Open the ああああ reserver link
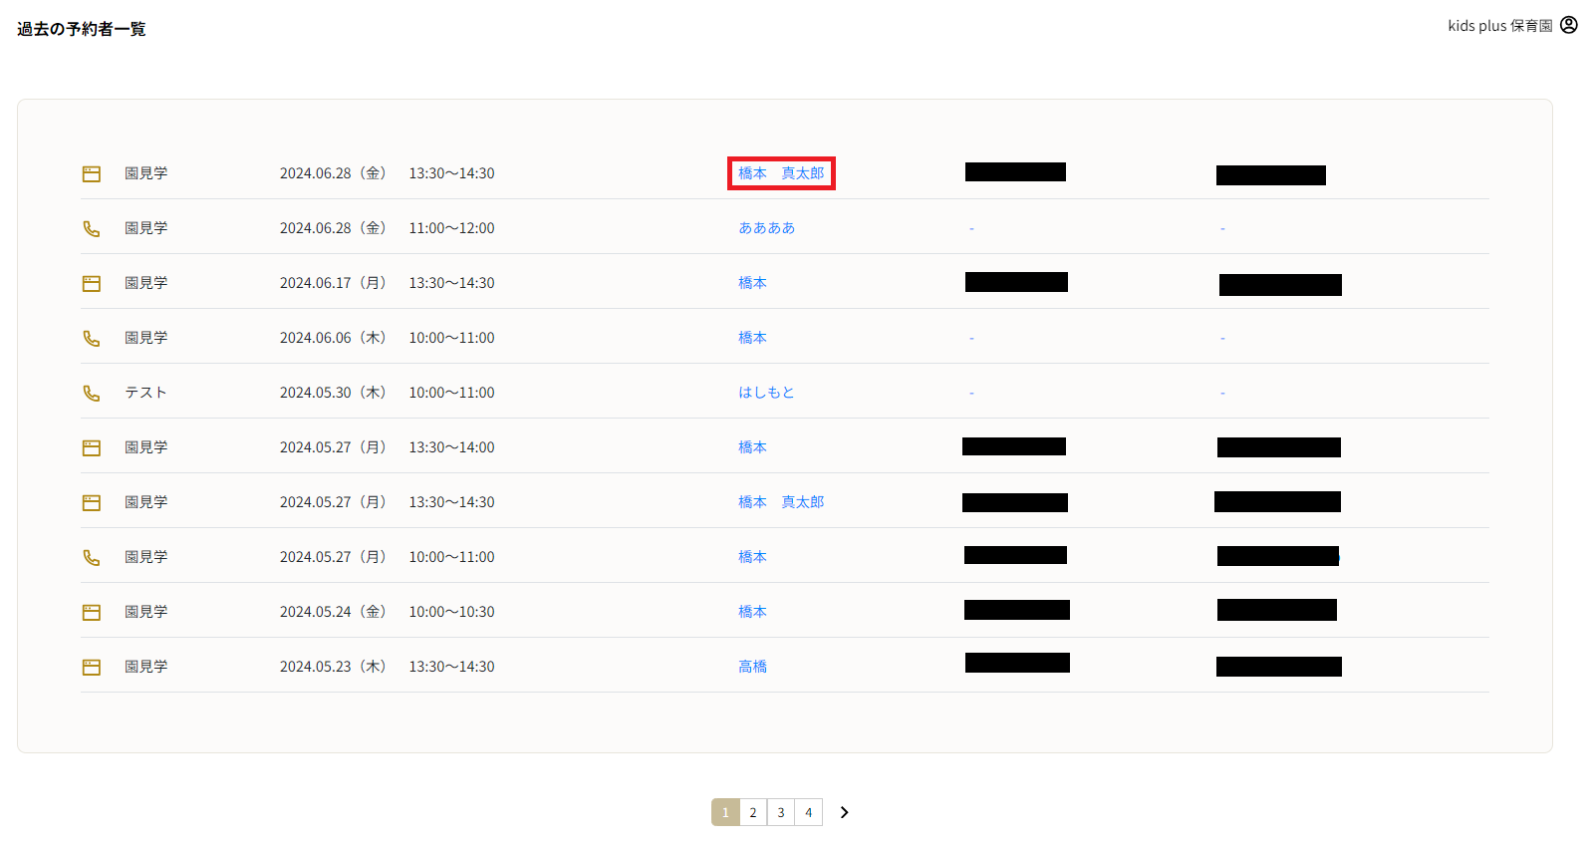 click(766, 228)
